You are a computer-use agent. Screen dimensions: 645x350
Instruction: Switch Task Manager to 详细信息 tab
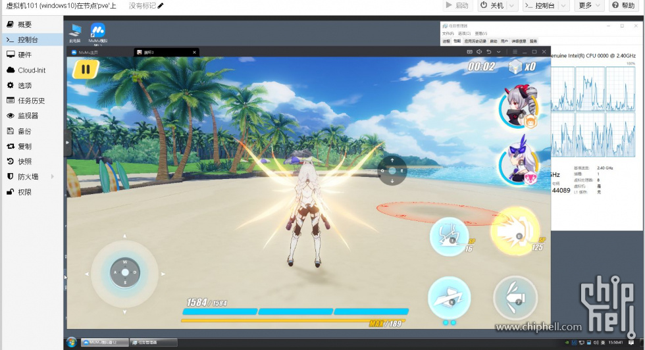(x=519, y=41)
